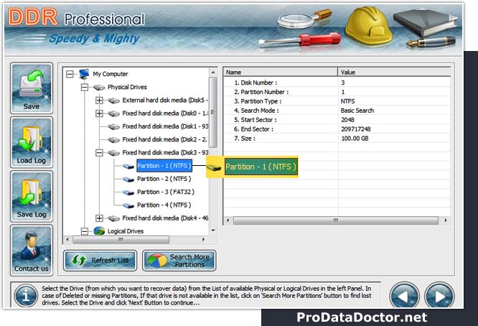478x326 pixels.
Task: Click the drive icon beside Disk2 entry
Action: (113, 140)
